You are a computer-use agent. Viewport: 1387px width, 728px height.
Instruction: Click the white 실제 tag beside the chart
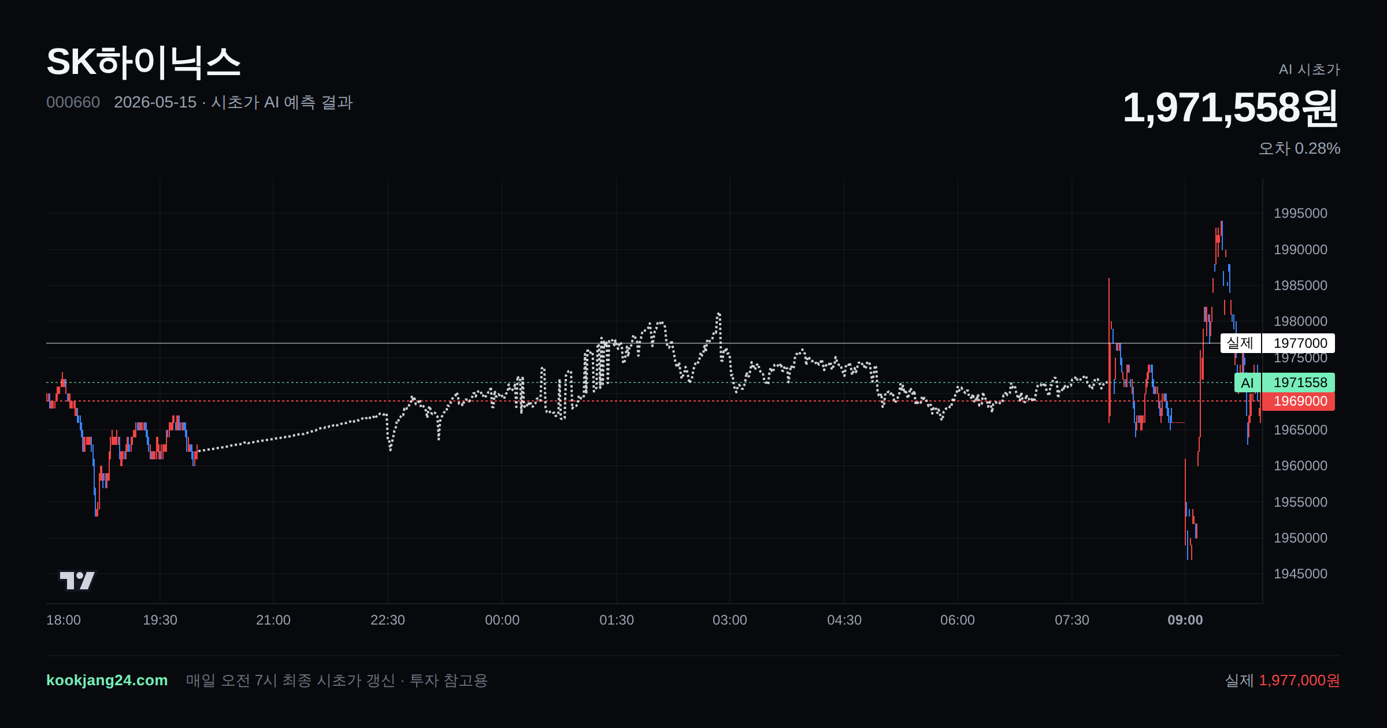pos(1240,343)
